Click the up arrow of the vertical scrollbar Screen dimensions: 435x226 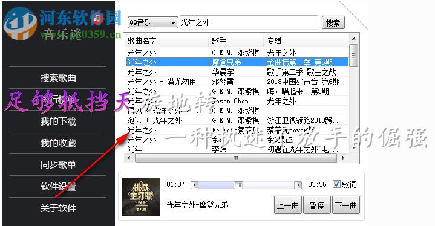click(354, 39)
